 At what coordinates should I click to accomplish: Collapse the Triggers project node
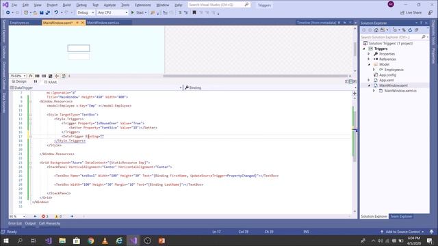pyautogui.click(x=364, y=49)
